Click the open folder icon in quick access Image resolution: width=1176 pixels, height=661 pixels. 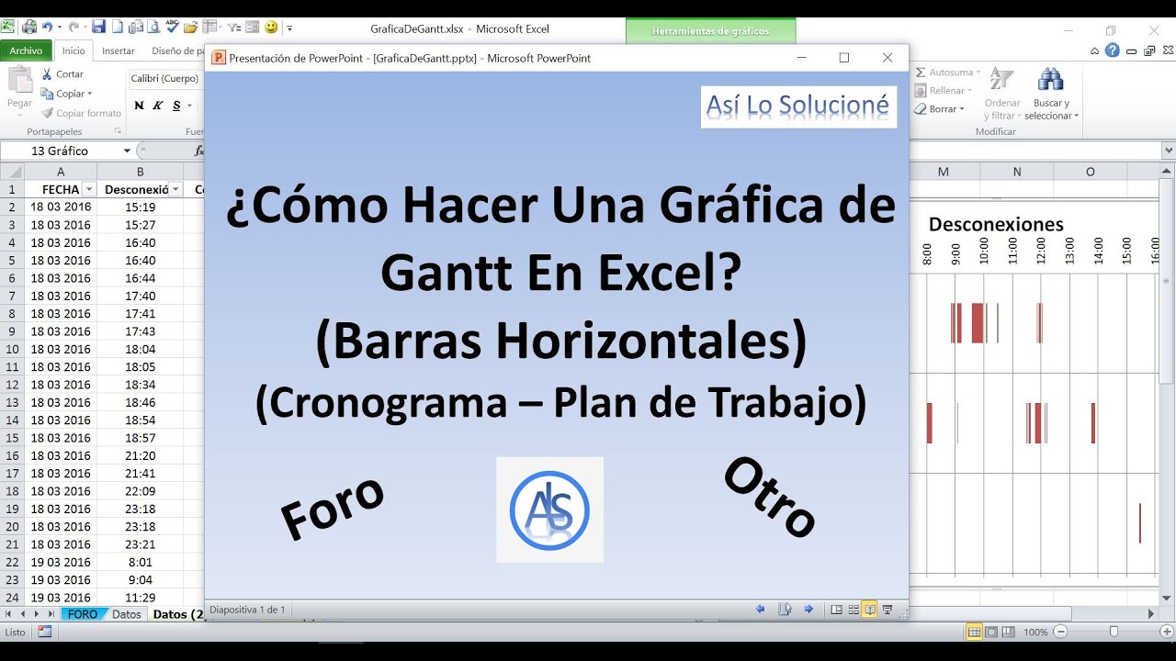191,28
